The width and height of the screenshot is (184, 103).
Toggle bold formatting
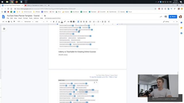54,22
